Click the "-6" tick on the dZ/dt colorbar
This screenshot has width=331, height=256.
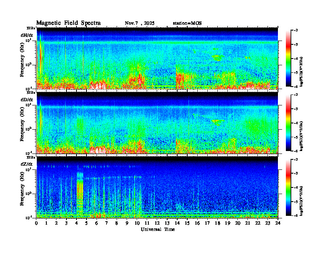295,216
